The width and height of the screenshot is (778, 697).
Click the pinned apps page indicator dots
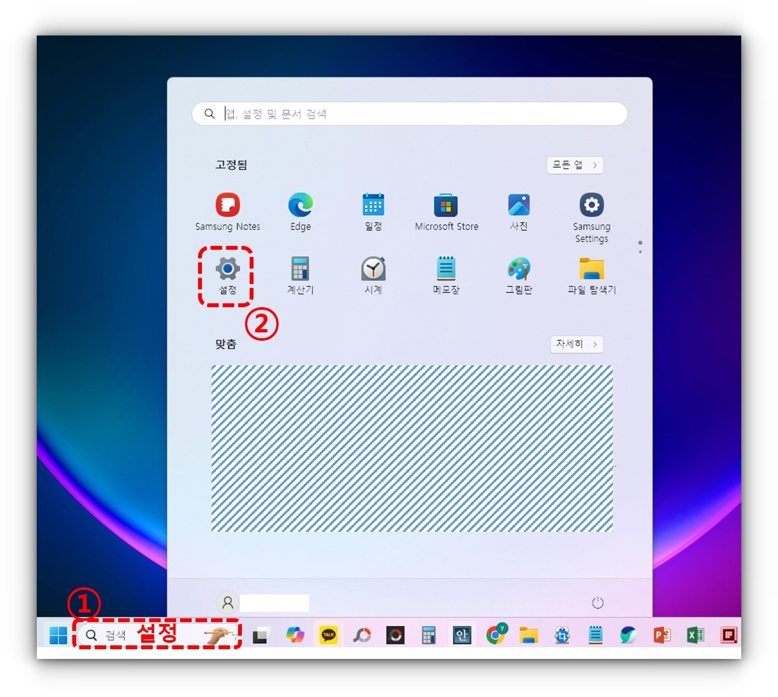click(640, 247)
